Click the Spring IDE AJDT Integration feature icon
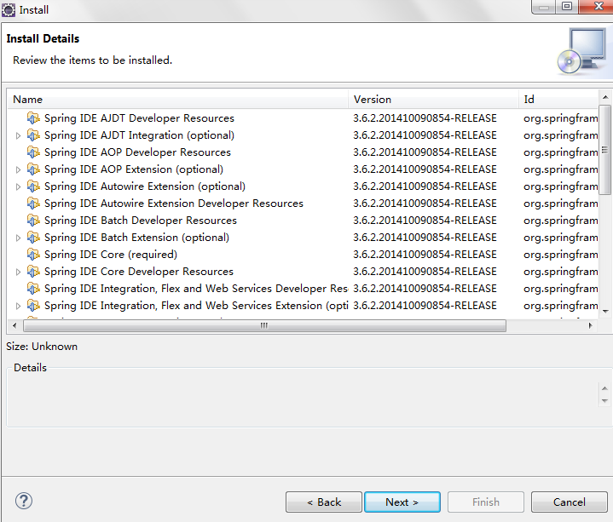Image resolution: width=613 pixels, height=522 pixels. click(33, 135)
